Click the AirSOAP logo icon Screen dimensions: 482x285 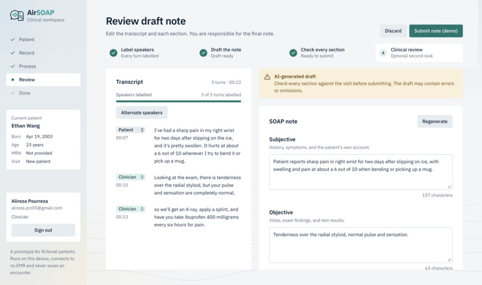17,16
